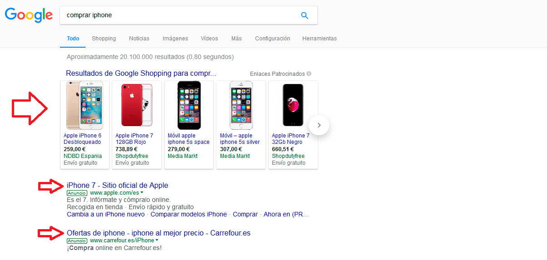Open the Configuración menu
547x260 pixels.
[x=272, y=39]
